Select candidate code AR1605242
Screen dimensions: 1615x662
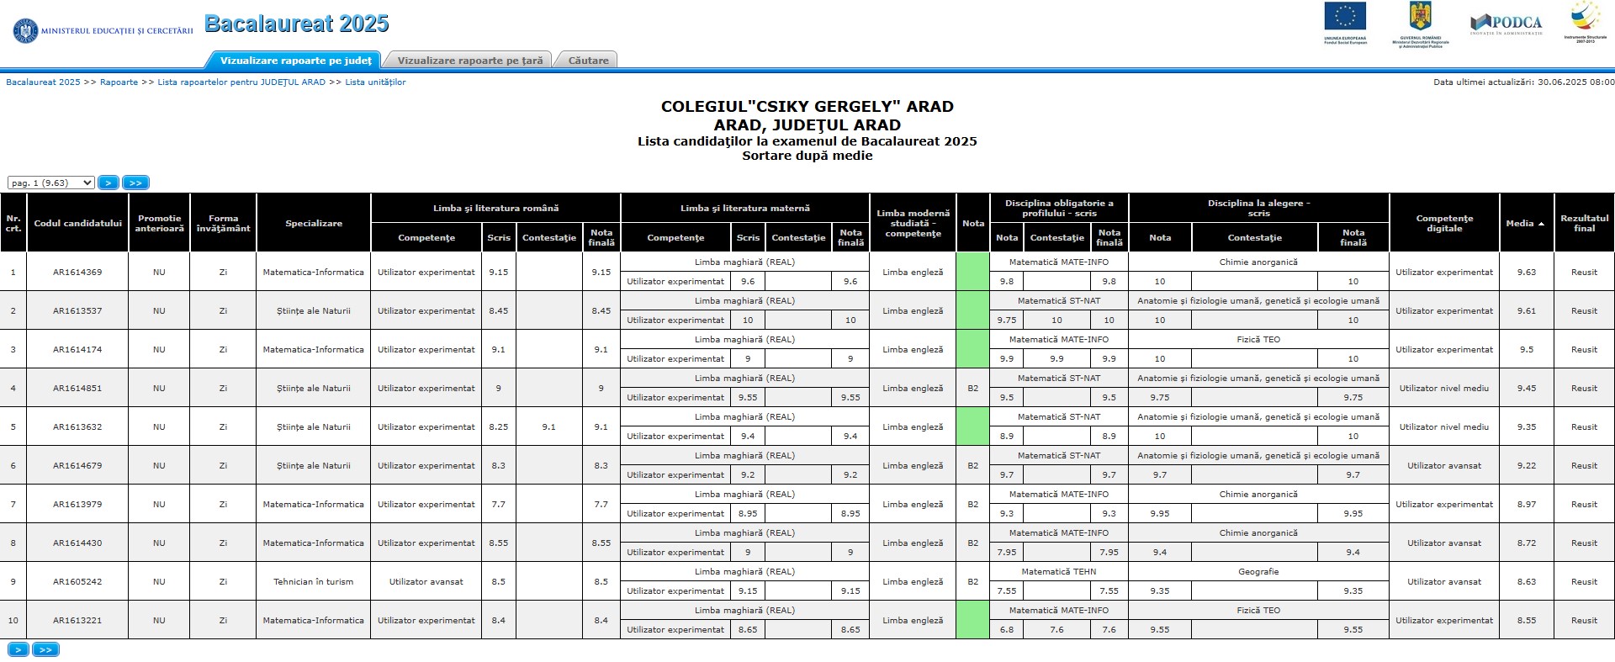pos(77,582)
